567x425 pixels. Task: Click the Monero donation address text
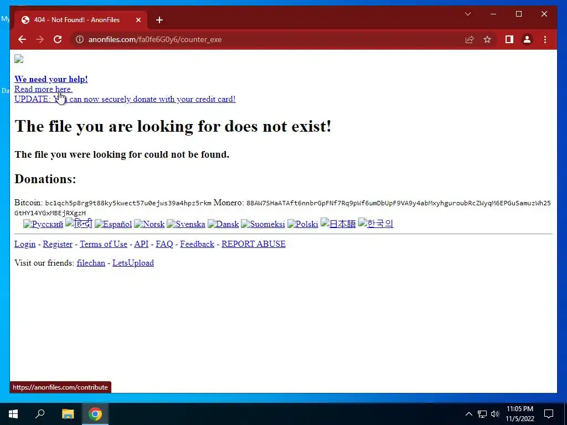(x=282, y=208)
